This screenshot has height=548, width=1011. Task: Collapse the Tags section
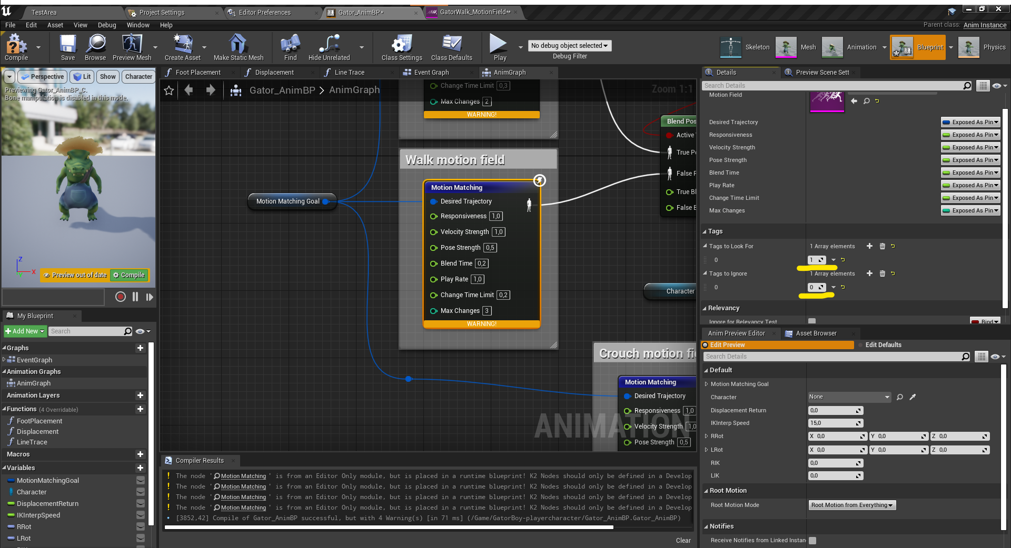point(705,231)
